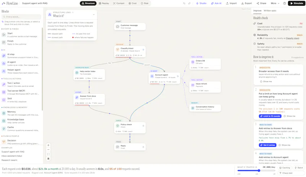Click the redo arrow icon
This screenshot has width=306, height=177.
click(189, 3)
